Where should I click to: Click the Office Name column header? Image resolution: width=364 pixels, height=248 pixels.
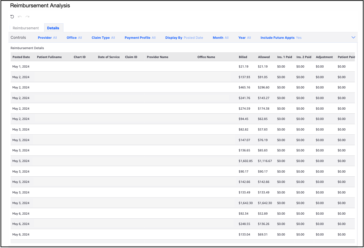(x=206, y=57)
